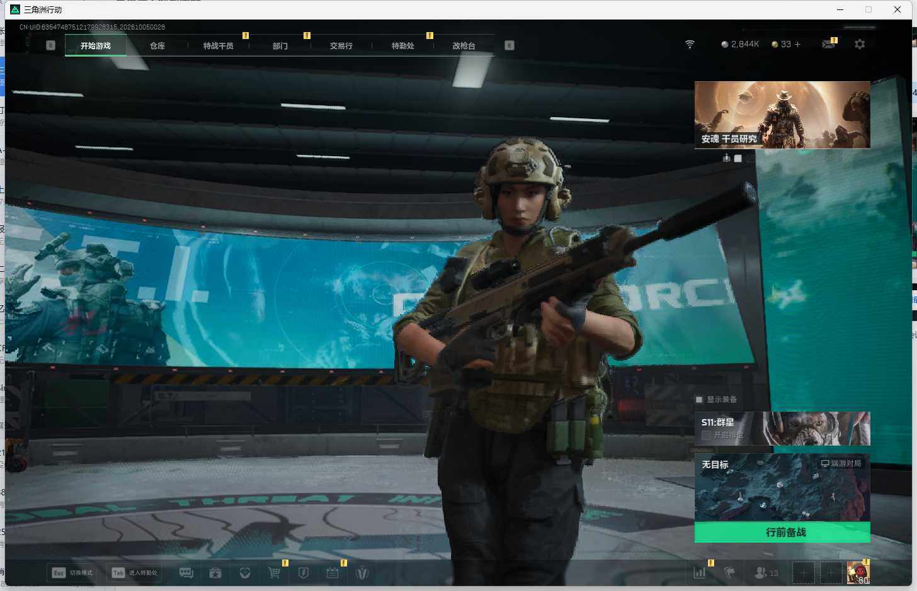Go to the 部门 tab

pyautogui.click(x=280, y=45)
